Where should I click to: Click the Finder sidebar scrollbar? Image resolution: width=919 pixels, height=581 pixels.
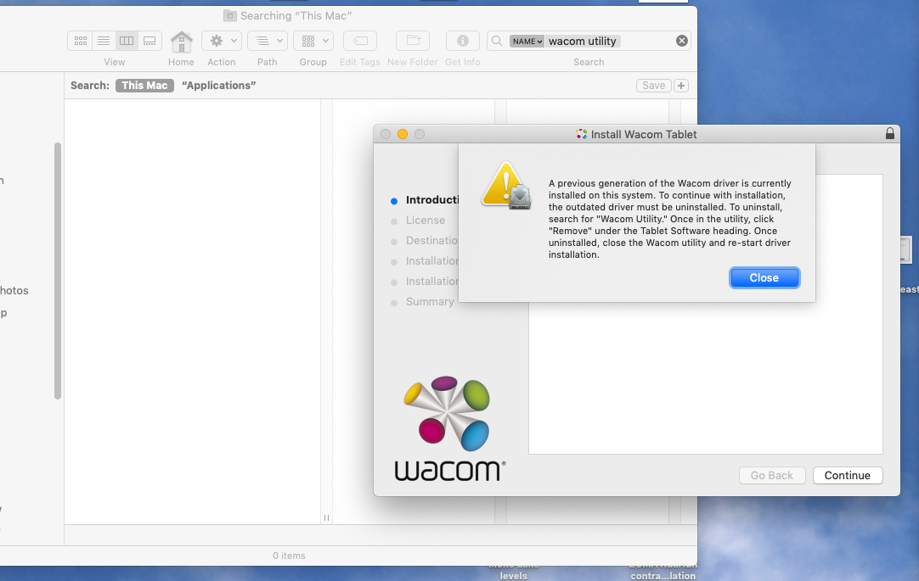coord(58,271)
